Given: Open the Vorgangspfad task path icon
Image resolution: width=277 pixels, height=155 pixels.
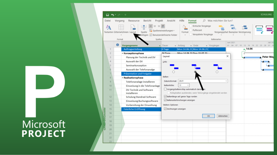Looking at the screenshot, I should (222, 28).
